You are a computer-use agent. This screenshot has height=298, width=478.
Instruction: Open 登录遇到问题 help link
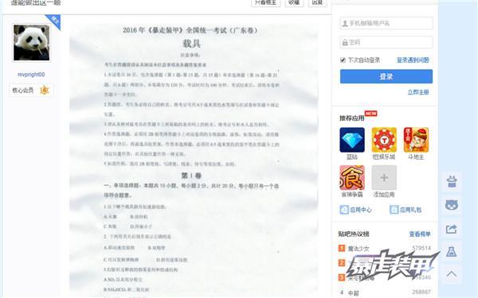pos(413,60)
